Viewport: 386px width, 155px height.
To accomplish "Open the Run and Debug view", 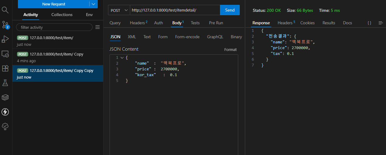I will click(5, 39).
